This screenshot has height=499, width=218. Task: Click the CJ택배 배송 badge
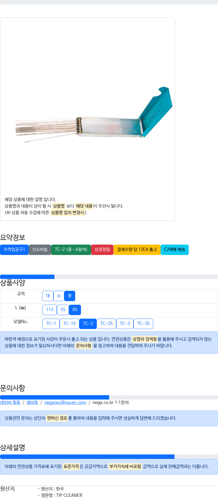tap(175, 250)
